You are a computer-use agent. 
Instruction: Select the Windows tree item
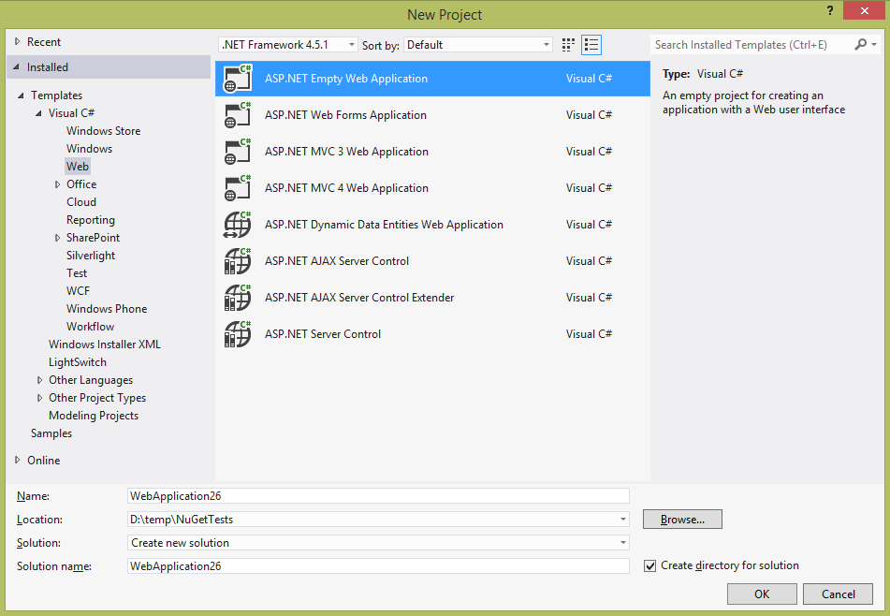[x=89, y=149]
